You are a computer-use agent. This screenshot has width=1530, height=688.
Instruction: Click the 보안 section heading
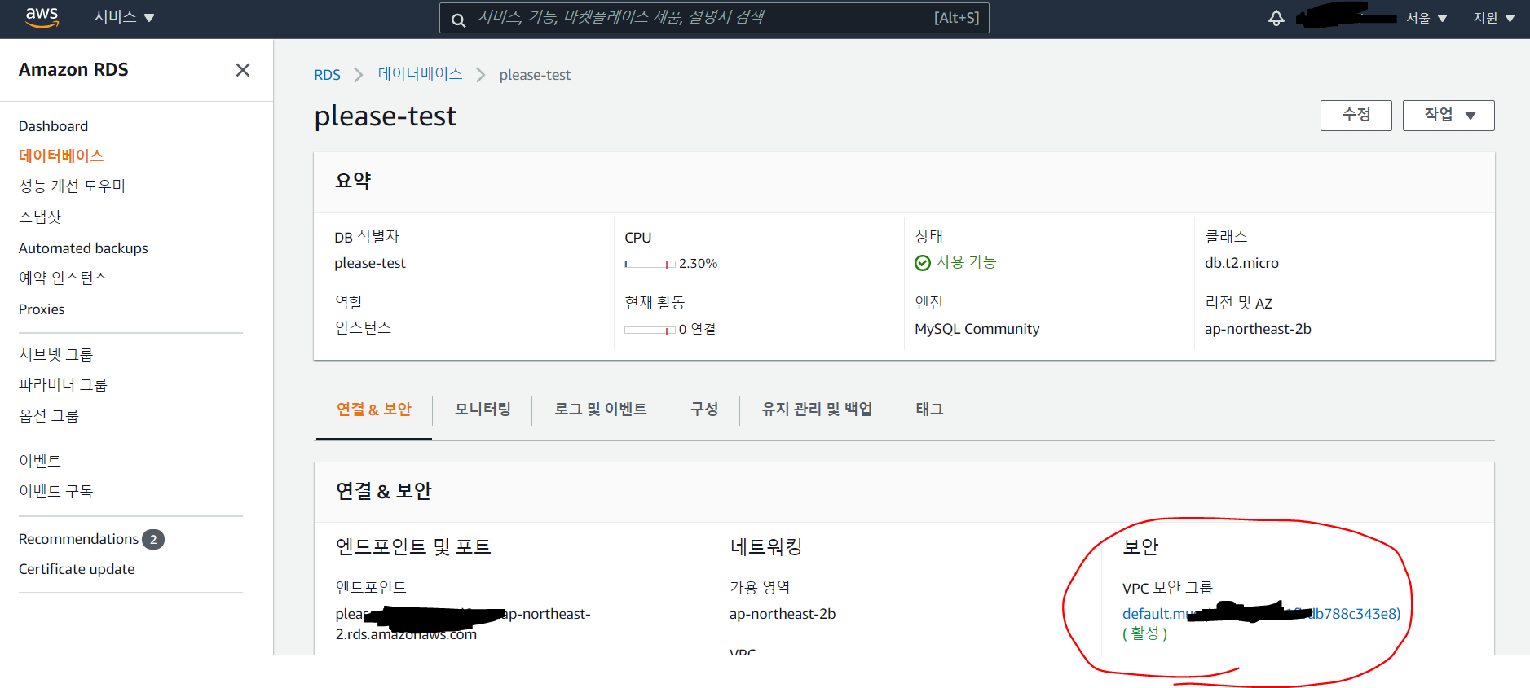tap(1140, 547)
